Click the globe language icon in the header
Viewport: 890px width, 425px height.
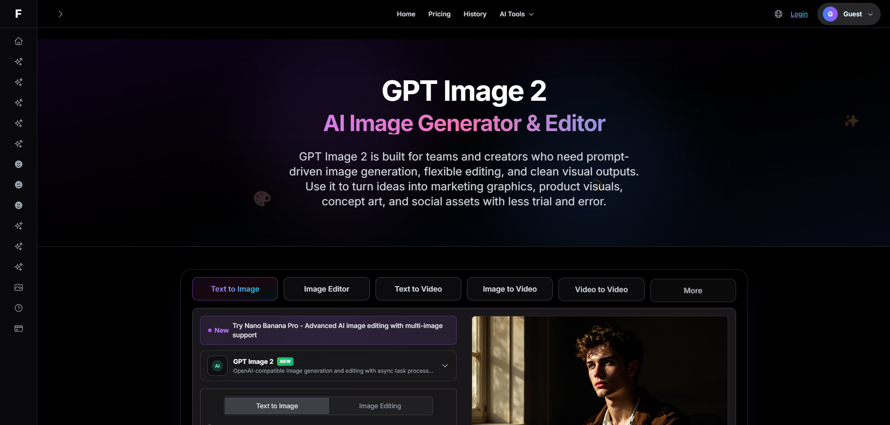[778, 14]
